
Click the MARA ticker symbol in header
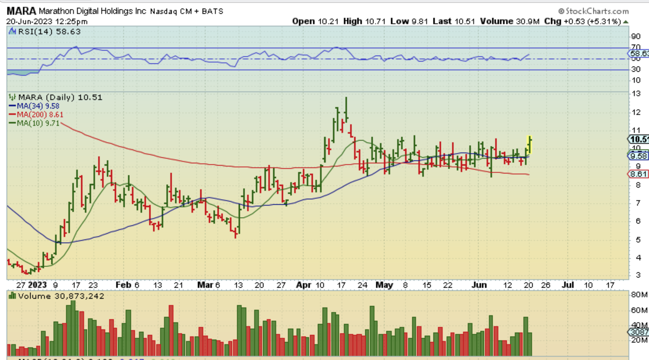[x=21, y=11]
